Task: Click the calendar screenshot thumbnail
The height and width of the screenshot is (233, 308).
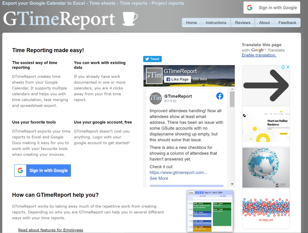Action: point(210,211)
